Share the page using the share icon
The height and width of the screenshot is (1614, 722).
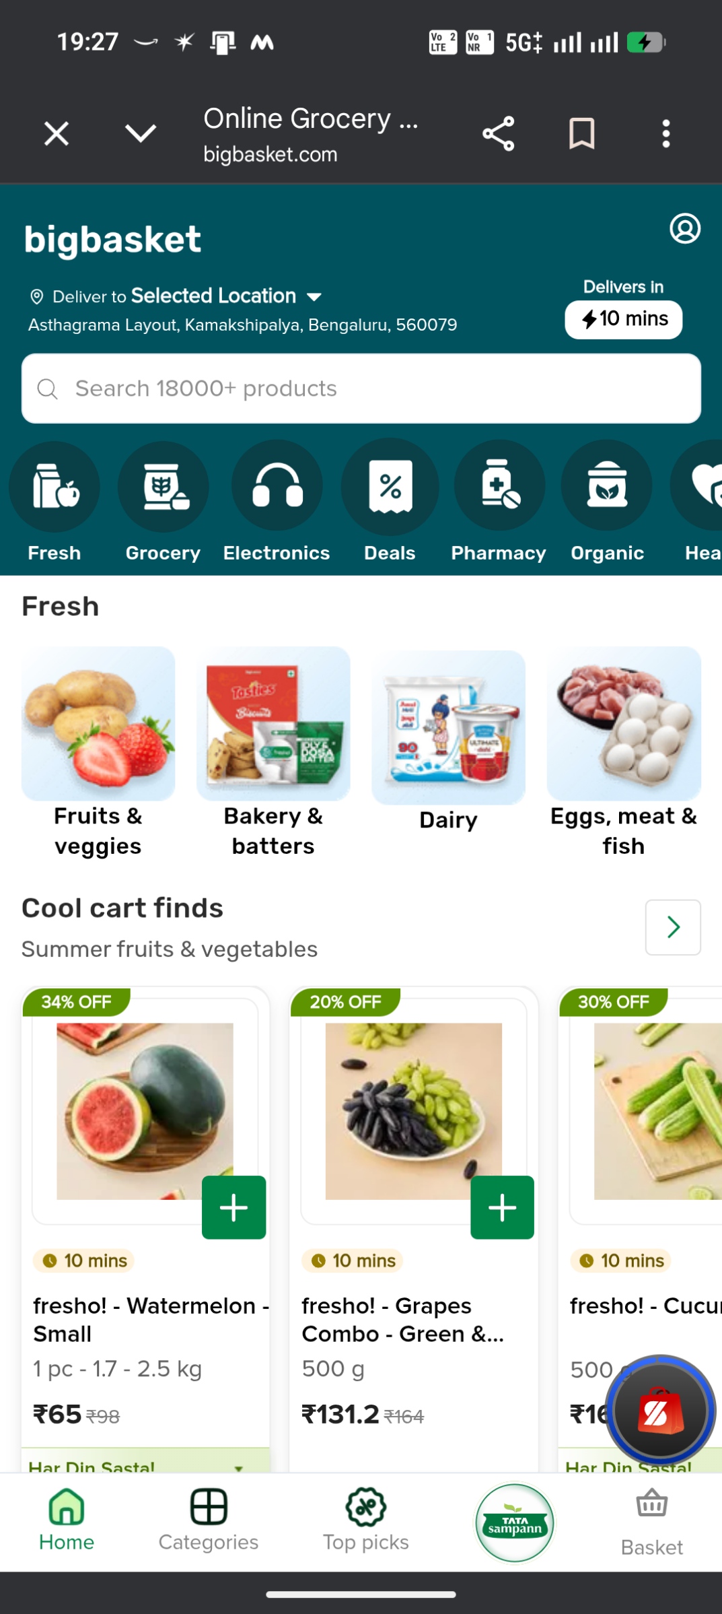pos(499,133)
